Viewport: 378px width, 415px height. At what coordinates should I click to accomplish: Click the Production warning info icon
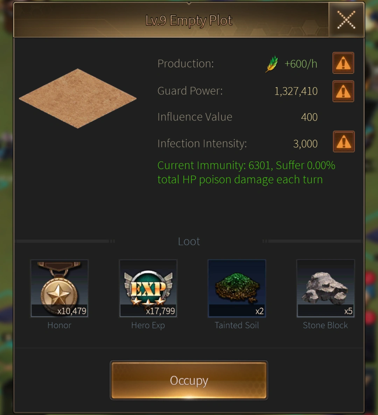pos(343,63)
